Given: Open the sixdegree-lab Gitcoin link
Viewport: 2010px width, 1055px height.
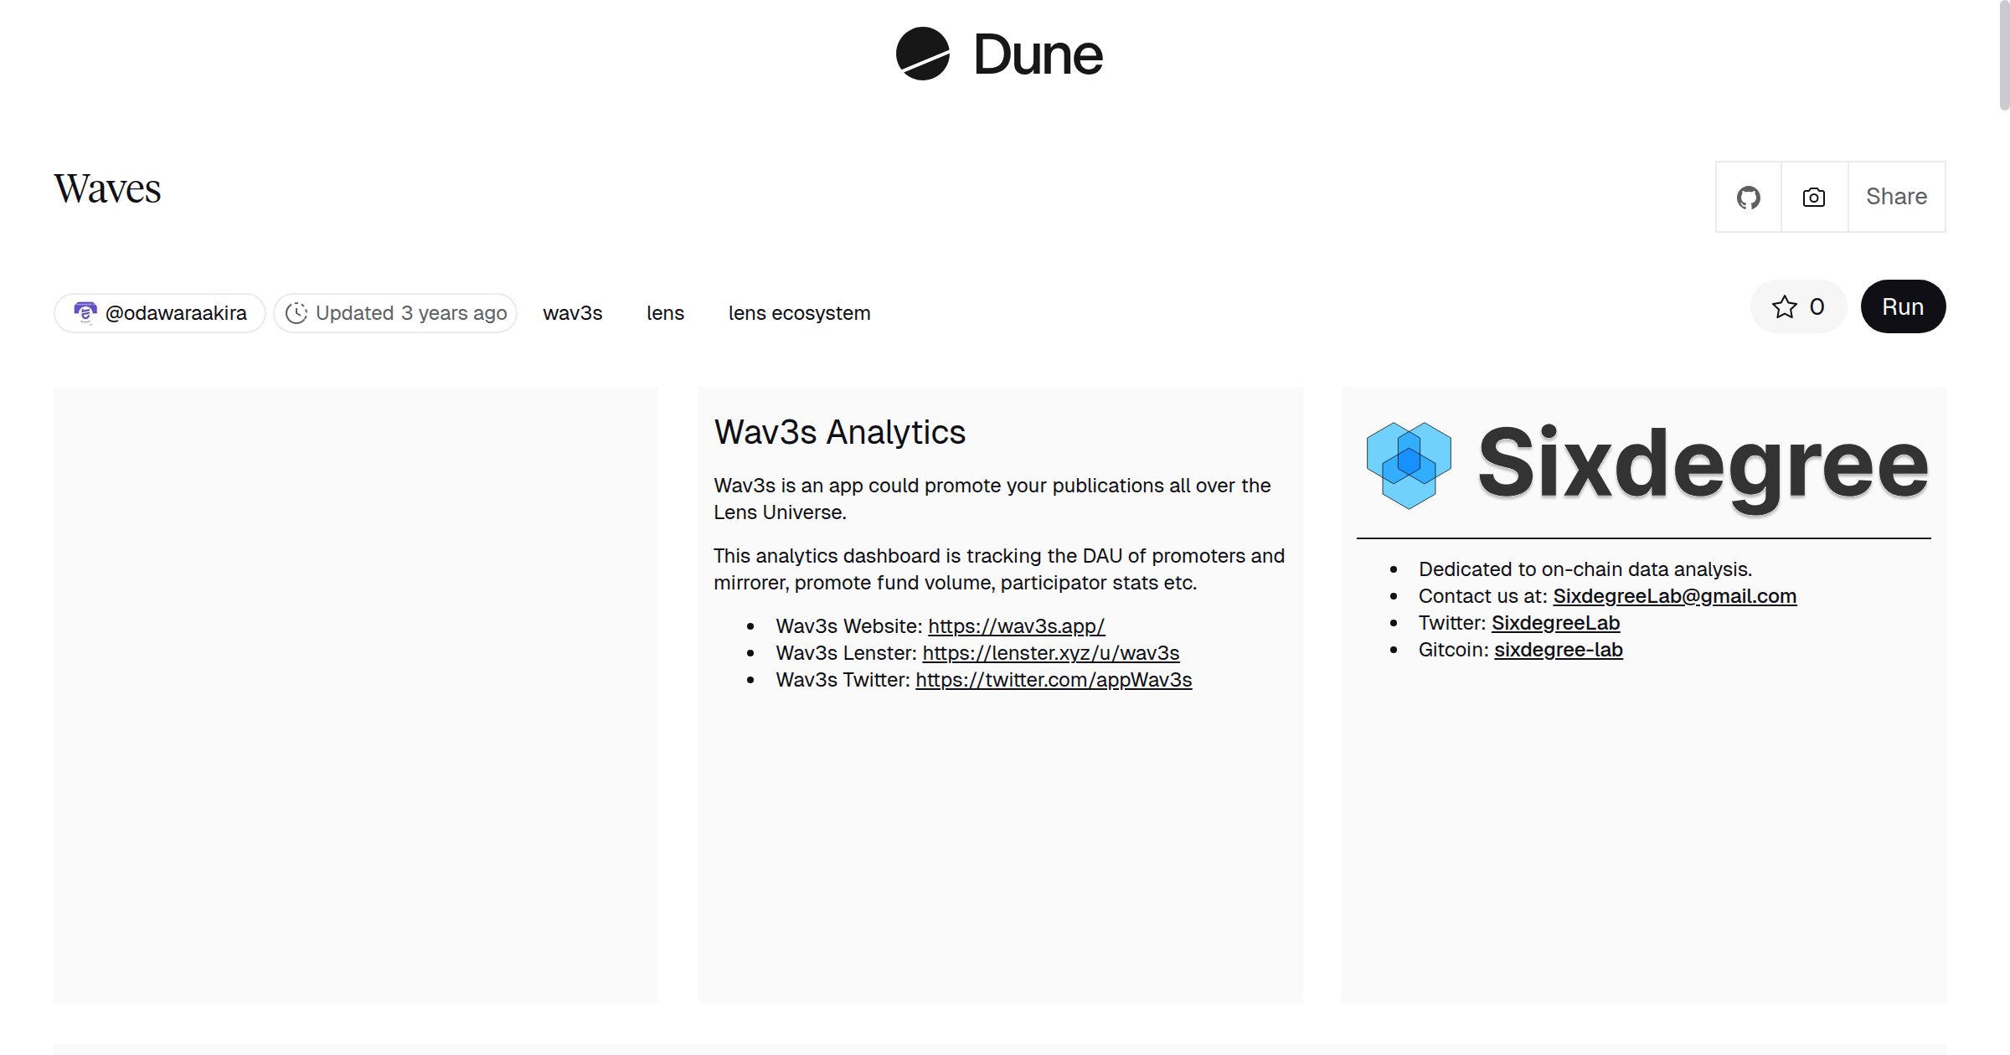Looking at the screenshot, I should click(x=1558, y=650).
